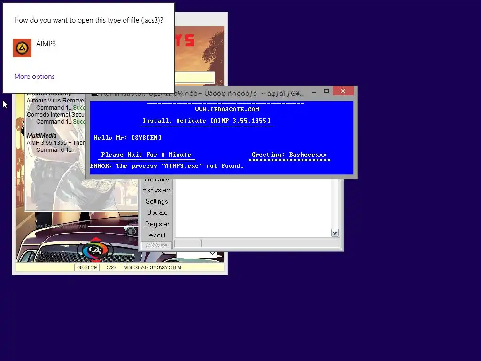The width and height of the screenshot is (481, 361).
Task: Expand the dropdown below the USB tool window
Action: click(212, 253)
